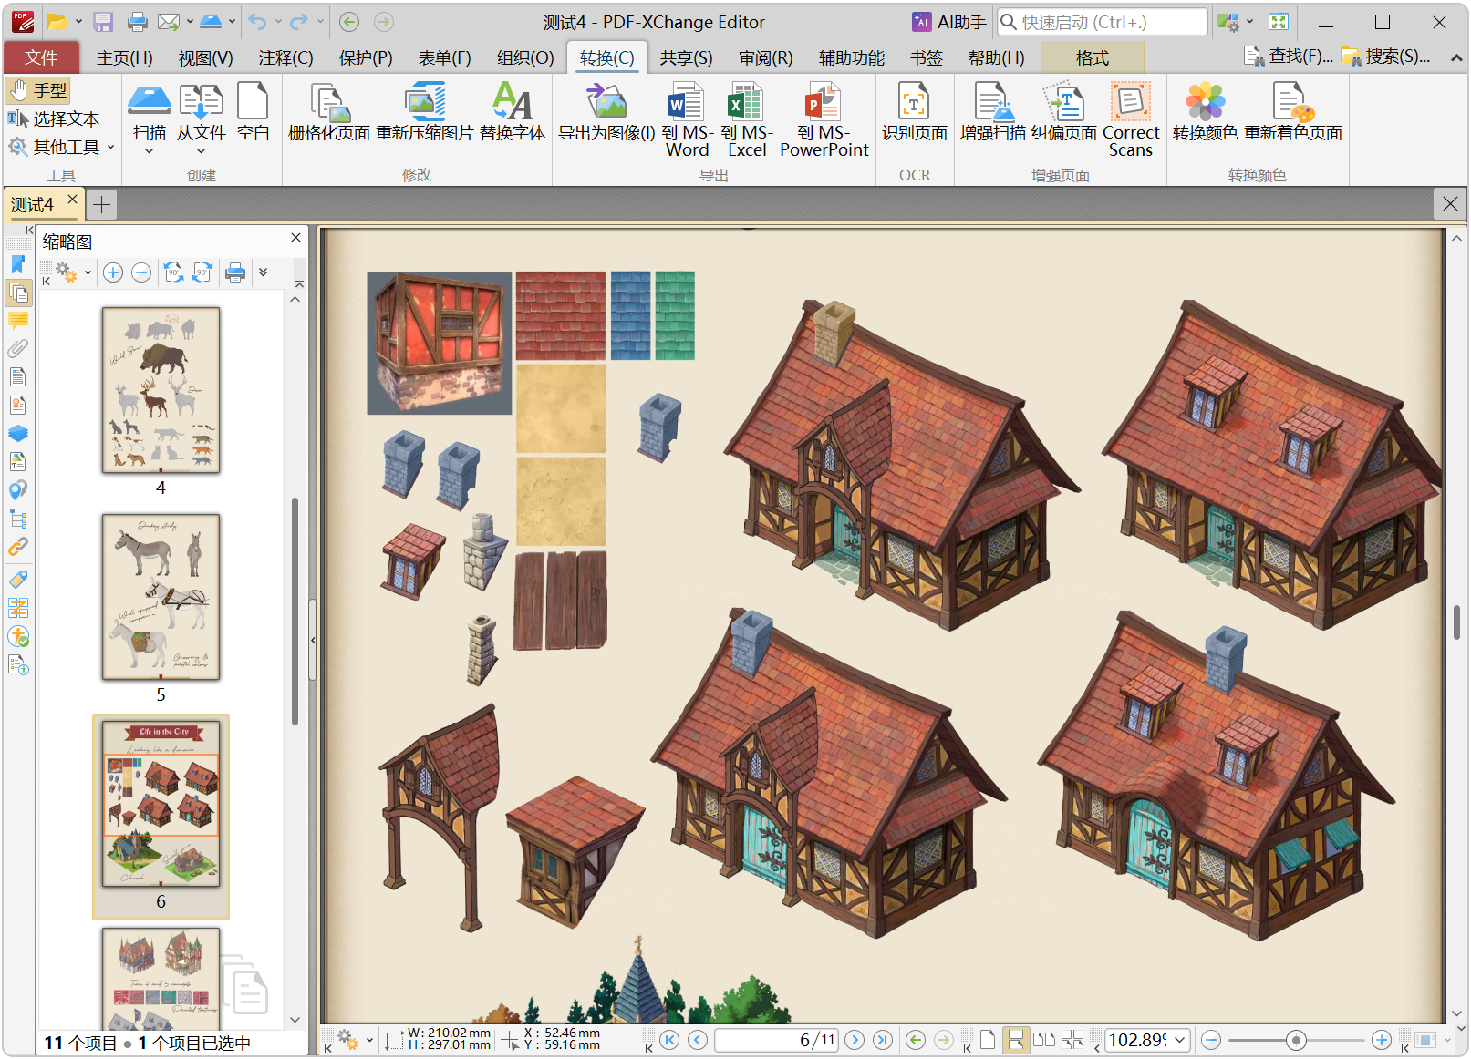The image size is (1471, 1059).
Task: Rotate thumbnails counterclockwise 90 degrees
Action: (x=173, y=272)
